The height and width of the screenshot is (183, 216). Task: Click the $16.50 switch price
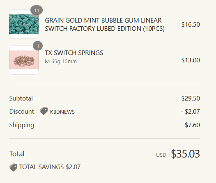(191, 25)
